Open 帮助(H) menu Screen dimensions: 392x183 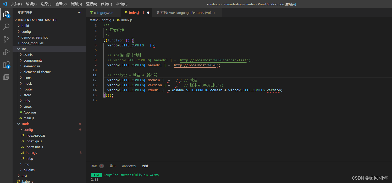[x=122, y=4]
